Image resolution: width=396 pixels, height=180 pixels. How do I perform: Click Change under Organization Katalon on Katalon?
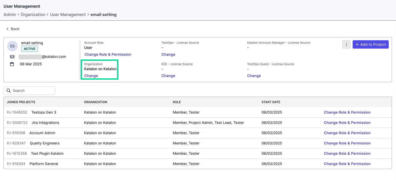tap(91, 76)
